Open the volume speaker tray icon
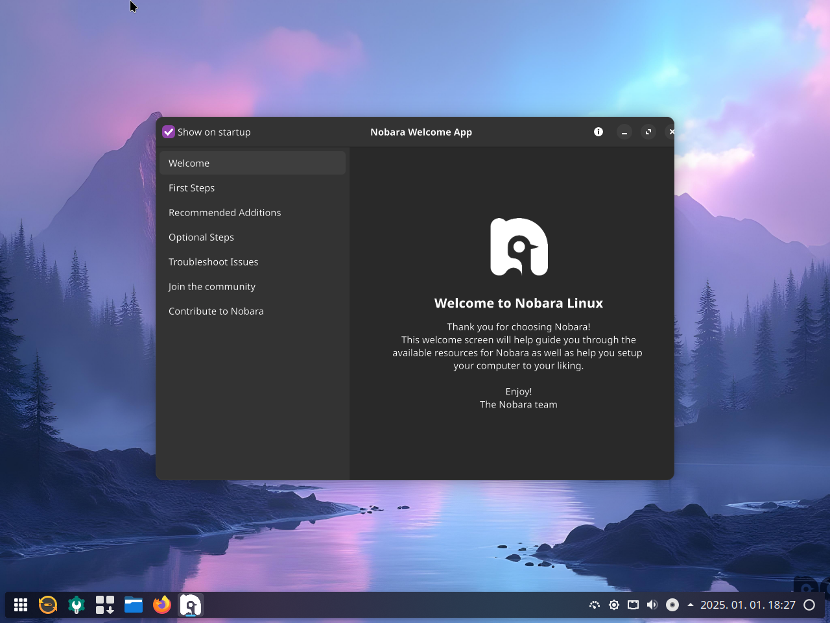Viewport: 830px width, 623px height. coord(653,605)
